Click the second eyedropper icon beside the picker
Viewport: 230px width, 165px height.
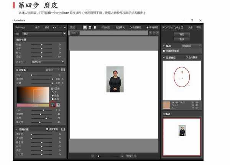[x=59, y=105]
